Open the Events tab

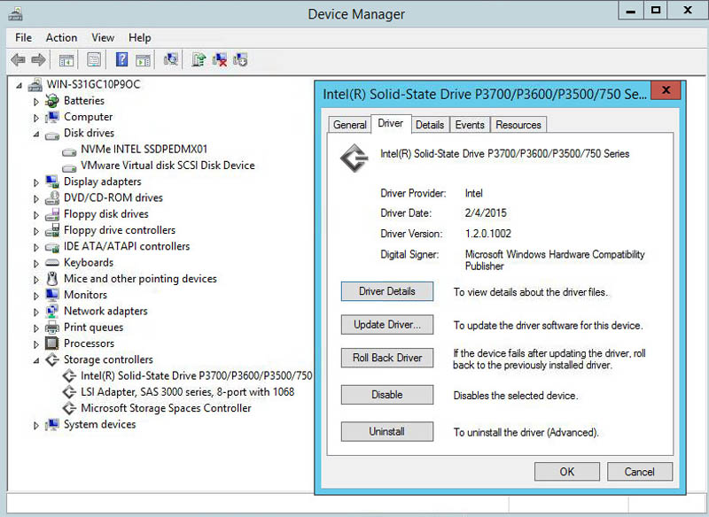click(x=469, y=125)
